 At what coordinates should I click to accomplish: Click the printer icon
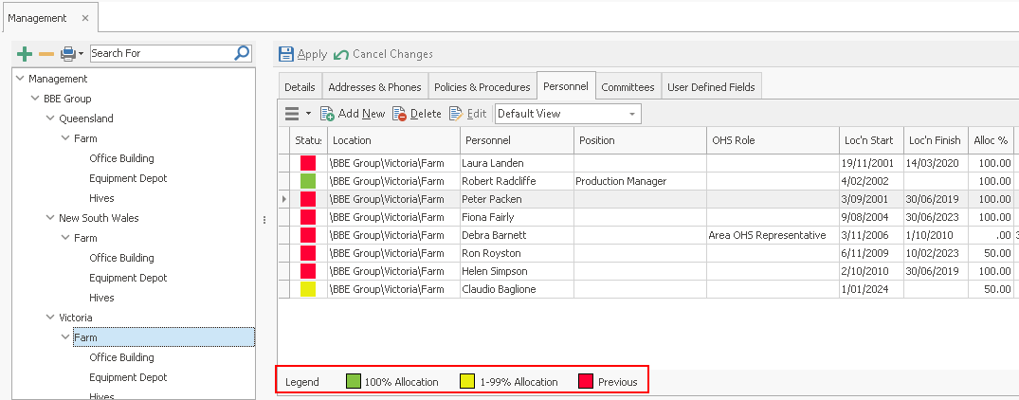click(x=68, y=54)
